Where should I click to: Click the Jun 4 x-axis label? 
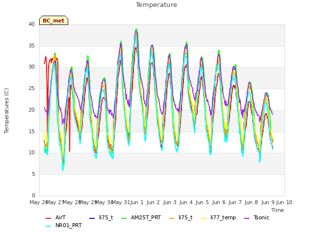tap(186, 202)
